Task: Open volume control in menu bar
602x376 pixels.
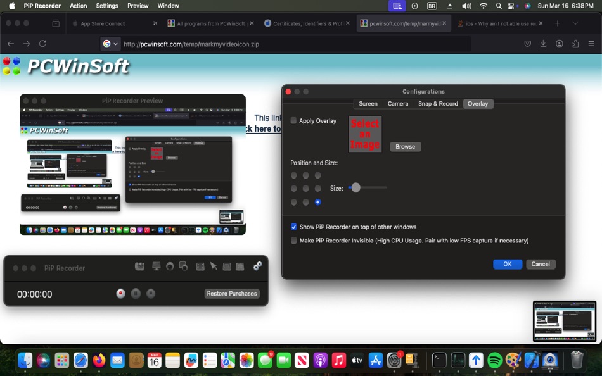Action: (x=466, y=6)
